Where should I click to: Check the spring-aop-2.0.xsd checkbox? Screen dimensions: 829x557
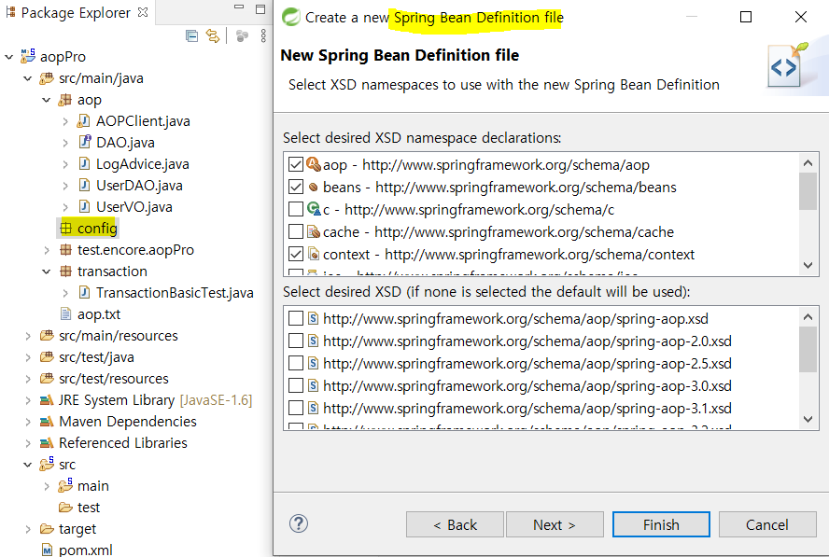(296, 341)
